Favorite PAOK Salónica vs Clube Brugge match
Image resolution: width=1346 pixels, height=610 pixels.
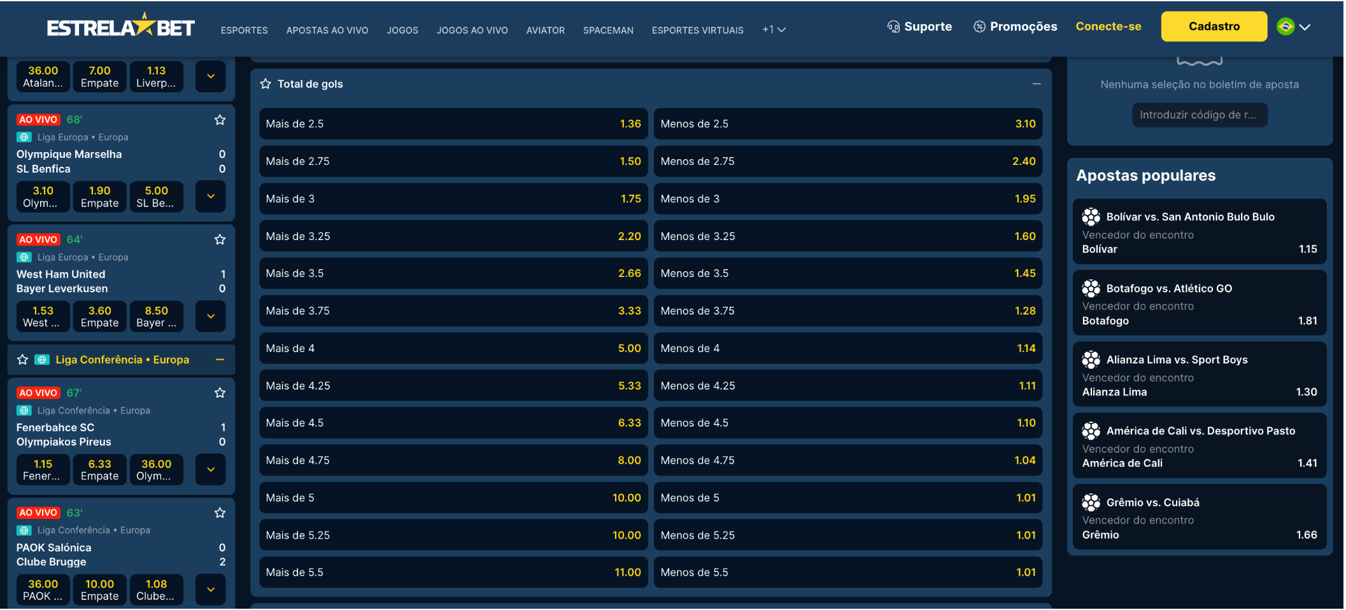(220, 513)
